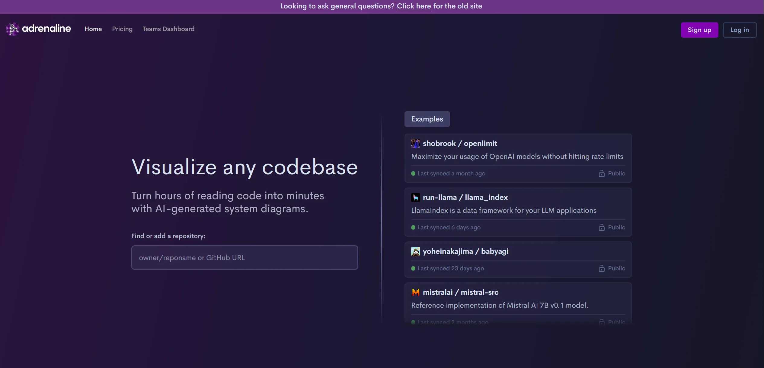The image size is (764, 368).
Task: Click the lock icon on openlimit card
Action: click(x=601, y=174)
